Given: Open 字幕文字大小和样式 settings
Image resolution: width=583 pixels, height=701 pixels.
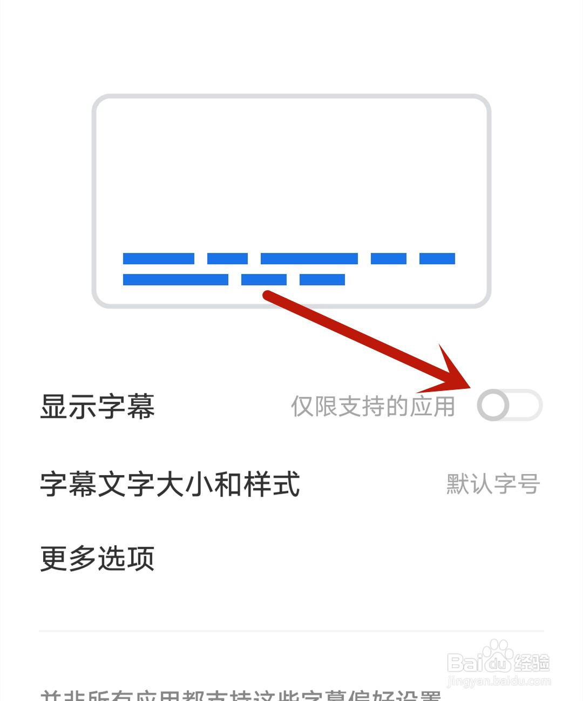Looking at the screenshot, I should click(291, 484).
